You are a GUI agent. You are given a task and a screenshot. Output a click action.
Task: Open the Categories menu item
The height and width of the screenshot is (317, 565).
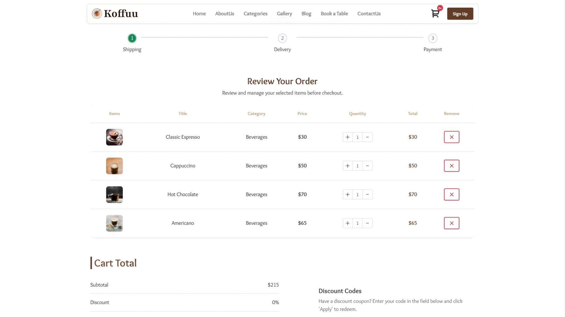tap(255, 14)
